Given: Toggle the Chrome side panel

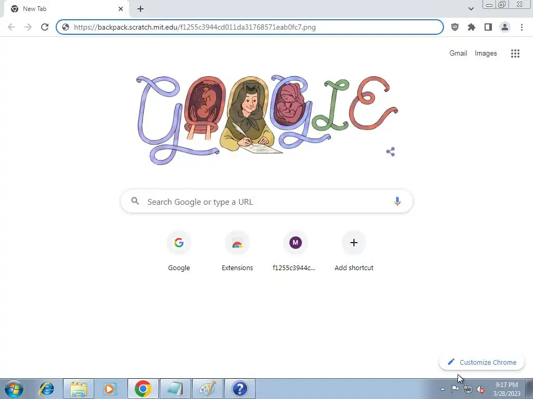Looking at the screenshot, I should coord(488,27).
